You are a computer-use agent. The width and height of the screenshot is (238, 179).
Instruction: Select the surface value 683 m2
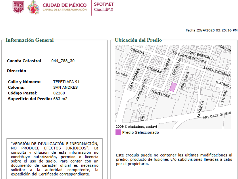pyautogui.click(x=60, y=99)
